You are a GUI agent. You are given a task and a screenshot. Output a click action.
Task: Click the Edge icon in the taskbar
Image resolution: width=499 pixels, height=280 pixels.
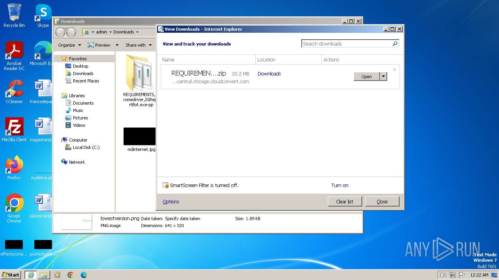coord(84,275)
